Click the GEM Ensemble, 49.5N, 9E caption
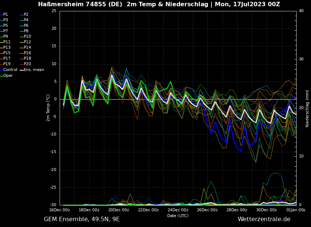 click(82, 219)
